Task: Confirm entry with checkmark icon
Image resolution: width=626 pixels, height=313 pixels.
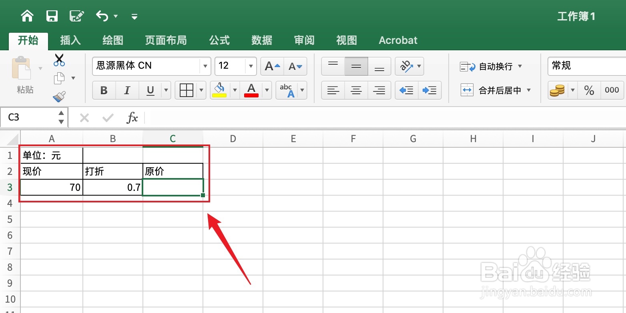Action: 108,118
